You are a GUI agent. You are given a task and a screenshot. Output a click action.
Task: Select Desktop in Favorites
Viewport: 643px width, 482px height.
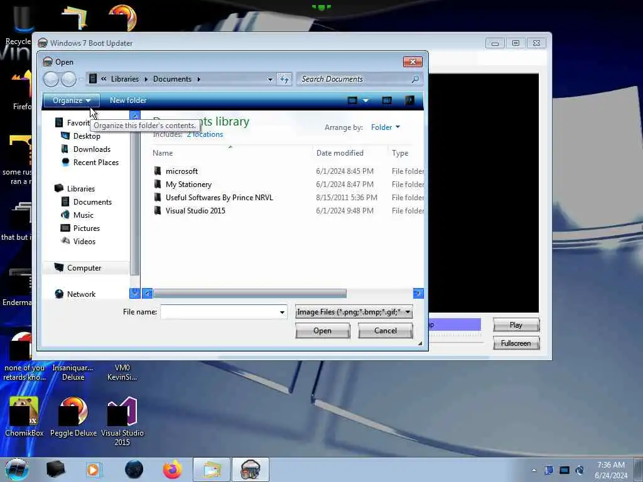(87, 136)
